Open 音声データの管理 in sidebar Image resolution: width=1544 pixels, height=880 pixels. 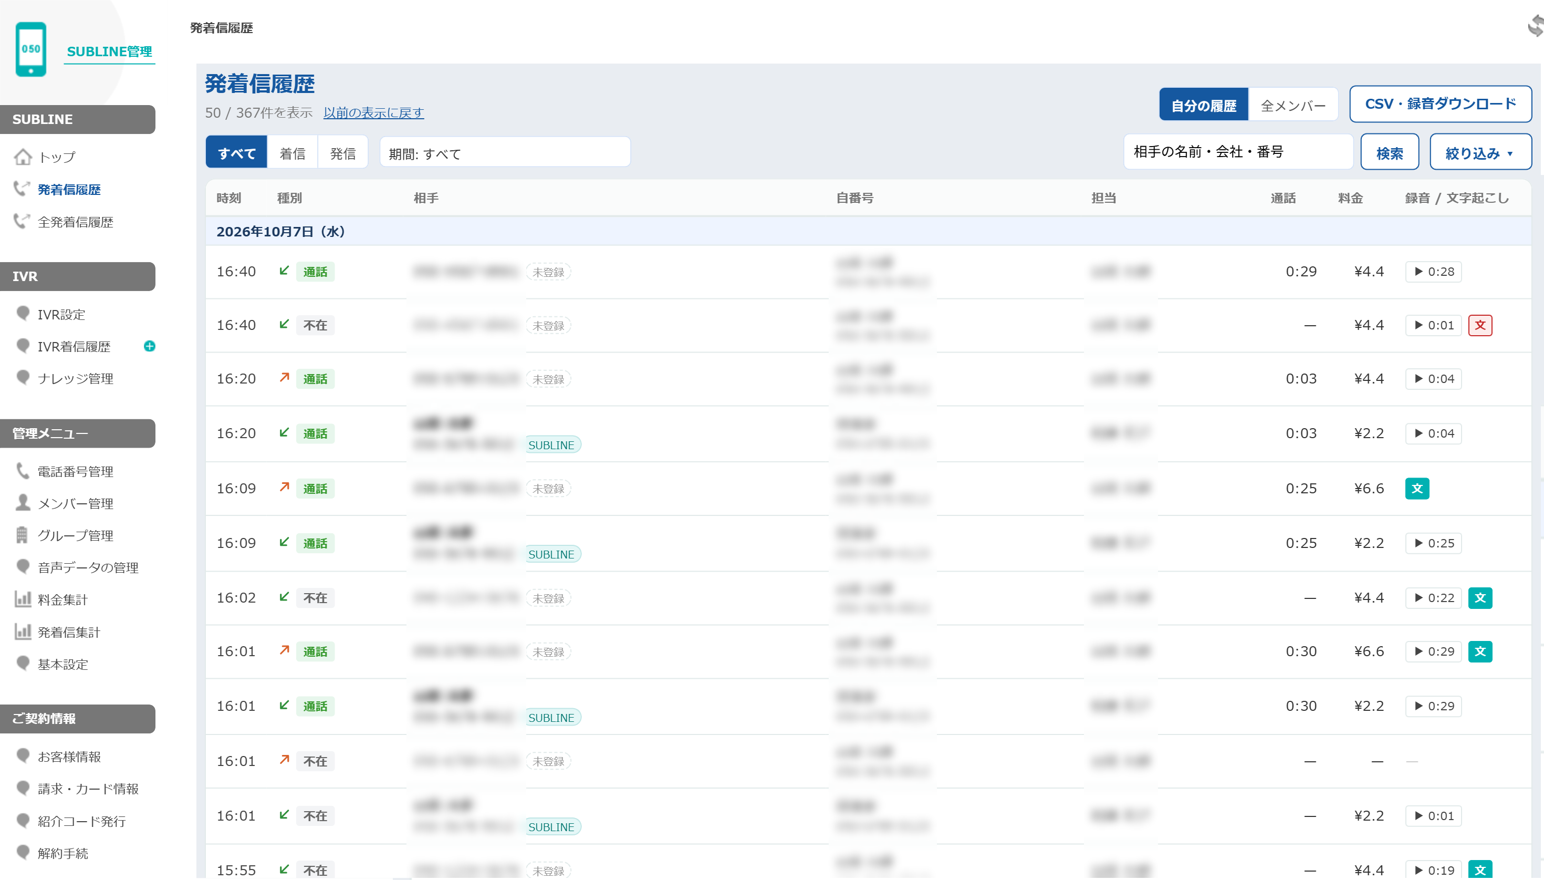pos(88,567)
